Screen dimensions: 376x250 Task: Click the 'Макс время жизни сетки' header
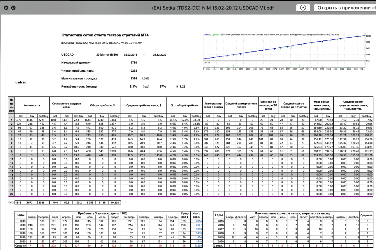click(321, 105)
